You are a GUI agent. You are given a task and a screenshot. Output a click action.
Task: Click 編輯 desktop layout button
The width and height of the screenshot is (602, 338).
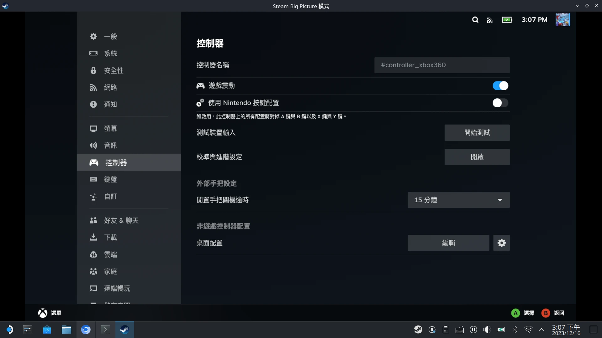pyautogui.click(x=448, y=243)
